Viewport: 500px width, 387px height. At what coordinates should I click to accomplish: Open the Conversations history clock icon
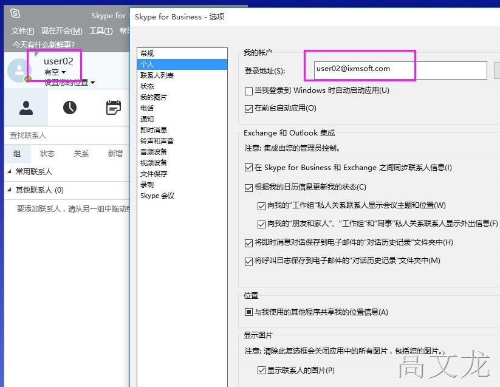pos(69,108)
